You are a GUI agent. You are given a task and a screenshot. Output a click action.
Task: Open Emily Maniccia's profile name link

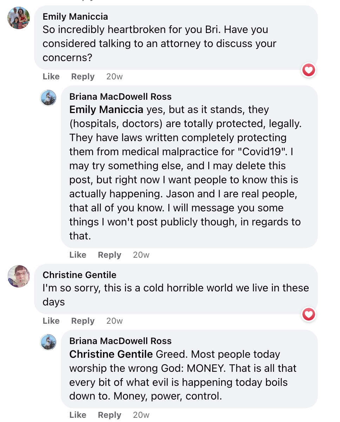(x=75, y=17)
